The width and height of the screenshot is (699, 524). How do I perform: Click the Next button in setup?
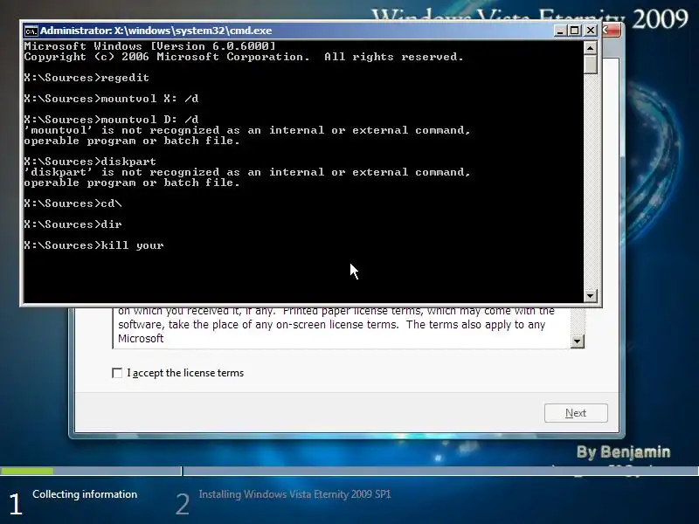(x=576, y=413)
